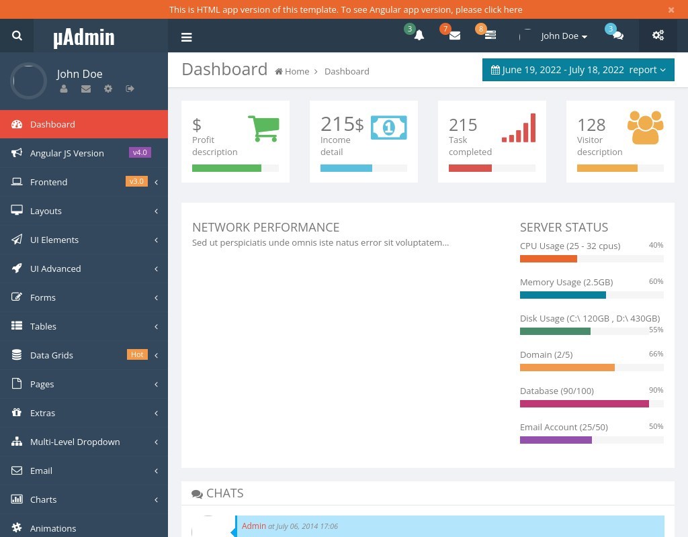
Task: Click the v4.0 badge
Action: pyautogui.click(x=140, y=152)
